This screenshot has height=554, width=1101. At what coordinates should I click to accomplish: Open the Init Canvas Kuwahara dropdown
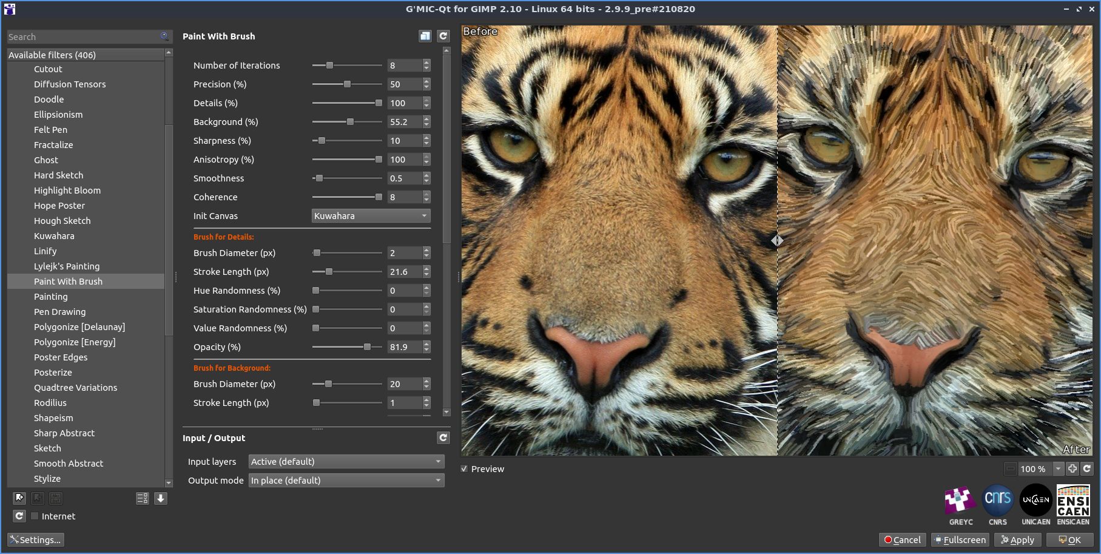pos(371,216)
